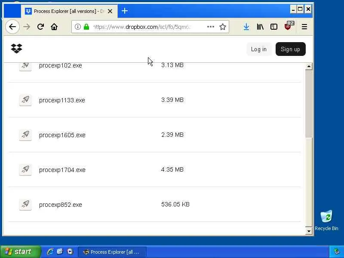This screenshot has height=258, width=344.
Task: Minimize the Firefox window
Action: (293, 9)
